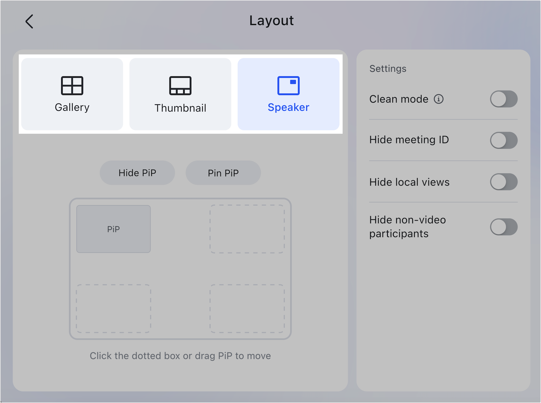Select the Speaker layout icon

coord(288,94)
